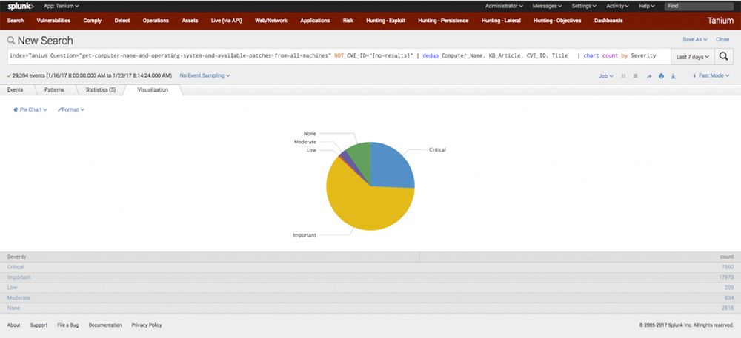Open Comply nav item
741x338 pixels.
click(x=92, y=21)
